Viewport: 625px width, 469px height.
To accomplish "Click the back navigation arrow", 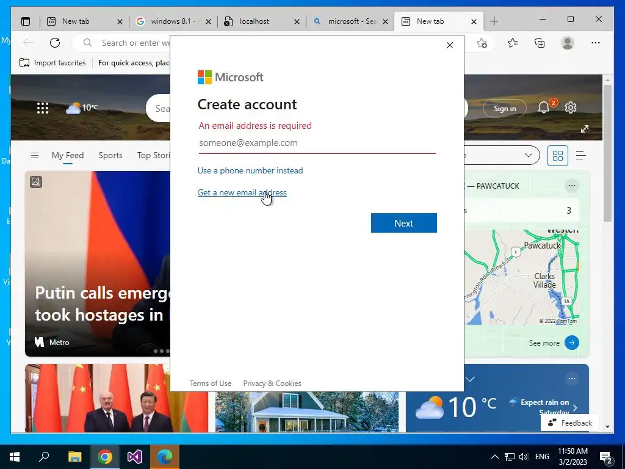I will click(28, 43).
